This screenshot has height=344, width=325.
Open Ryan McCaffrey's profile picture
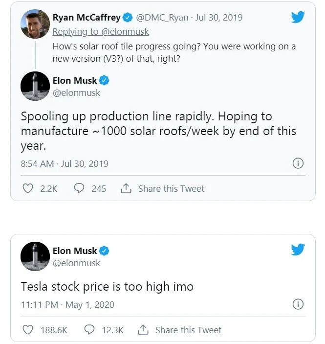click(x=35, y=23)
